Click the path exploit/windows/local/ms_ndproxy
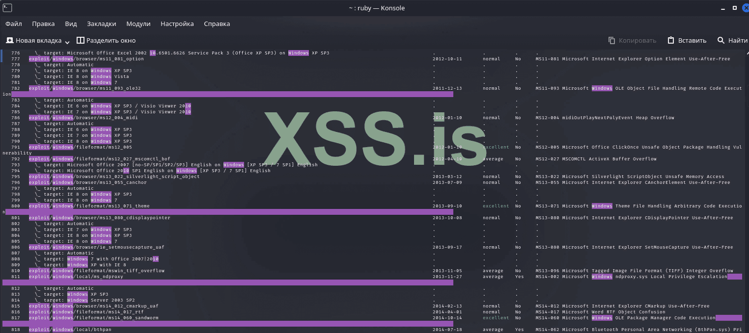Viewport: 749px width, 333px height. [76, 277]
